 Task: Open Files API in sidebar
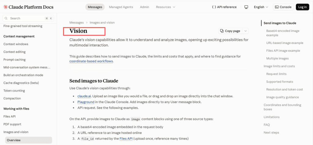[x=9, y=117]
